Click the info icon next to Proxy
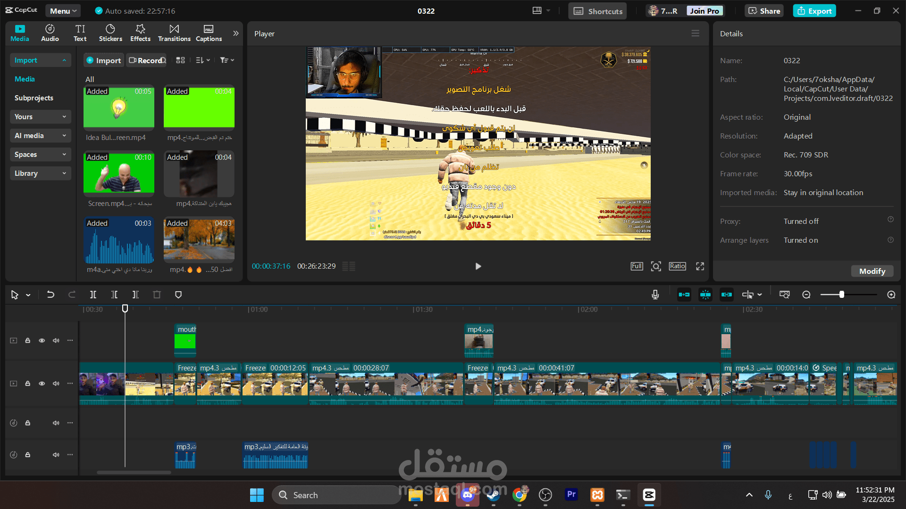The width and height of the screenshot is (906, 509). click(890, 220)
